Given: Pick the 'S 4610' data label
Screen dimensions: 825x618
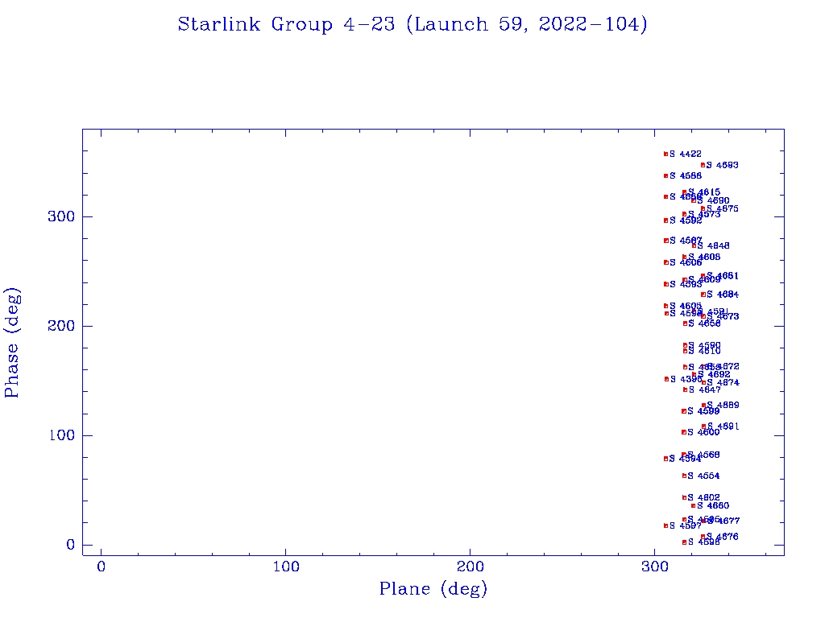Looking at the screenshot, I should (704, 351).
